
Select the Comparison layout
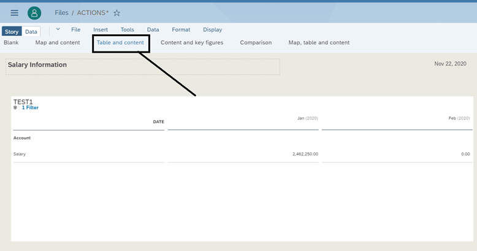[x=256, y=42]
